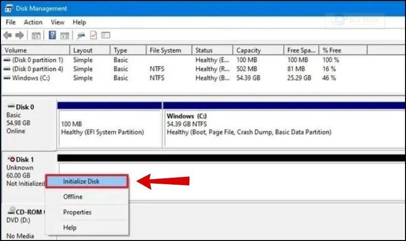Image resolution: width=406 pixels, height=241 pixels.
Task: Choose Properties from the context menu
Action: pos(87,212)
